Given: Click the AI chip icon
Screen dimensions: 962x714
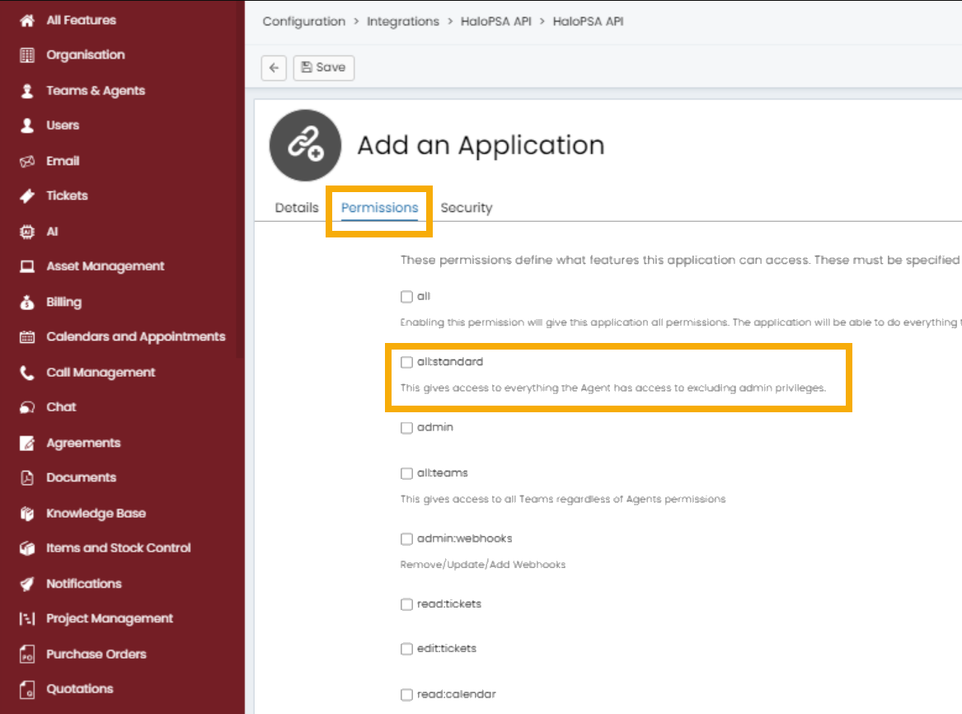Looking at the screenshot, I should (27, 232).
